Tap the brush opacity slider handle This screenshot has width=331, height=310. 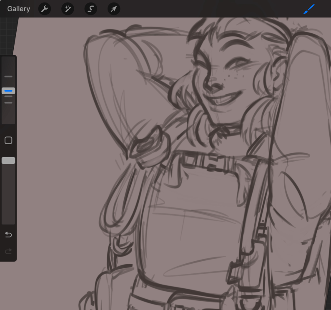[8, 160]
